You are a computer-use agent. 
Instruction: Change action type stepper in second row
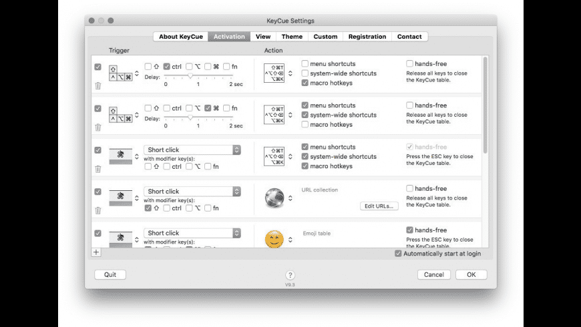pos(290,115)
